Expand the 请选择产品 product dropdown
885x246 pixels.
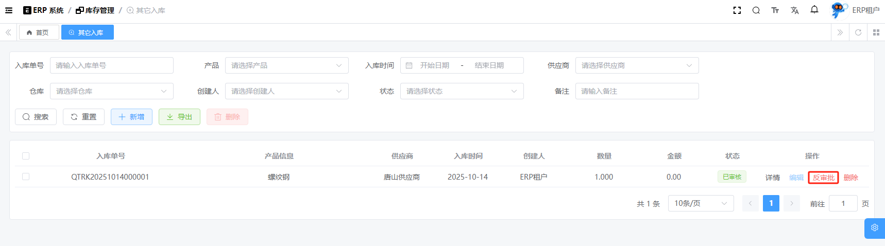pos(286,65)
